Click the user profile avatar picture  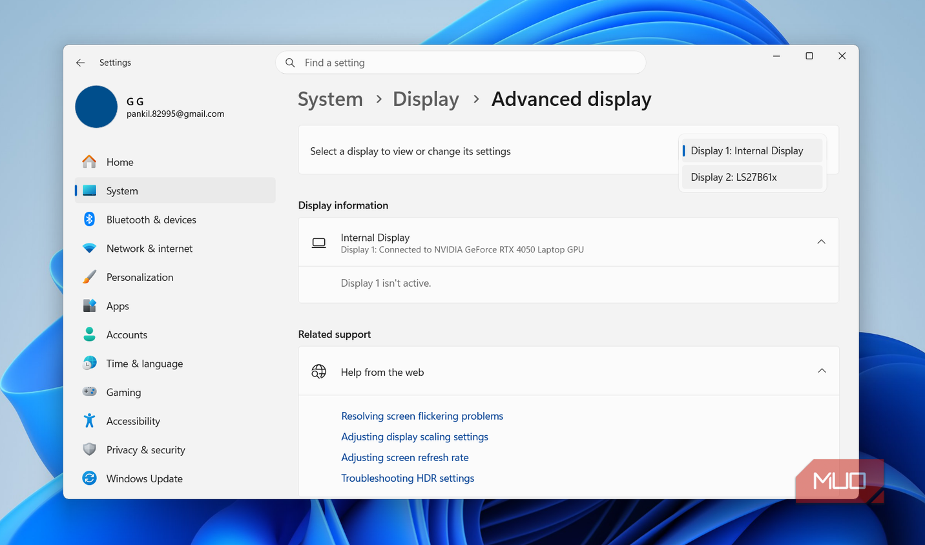[x=96, y=107]
